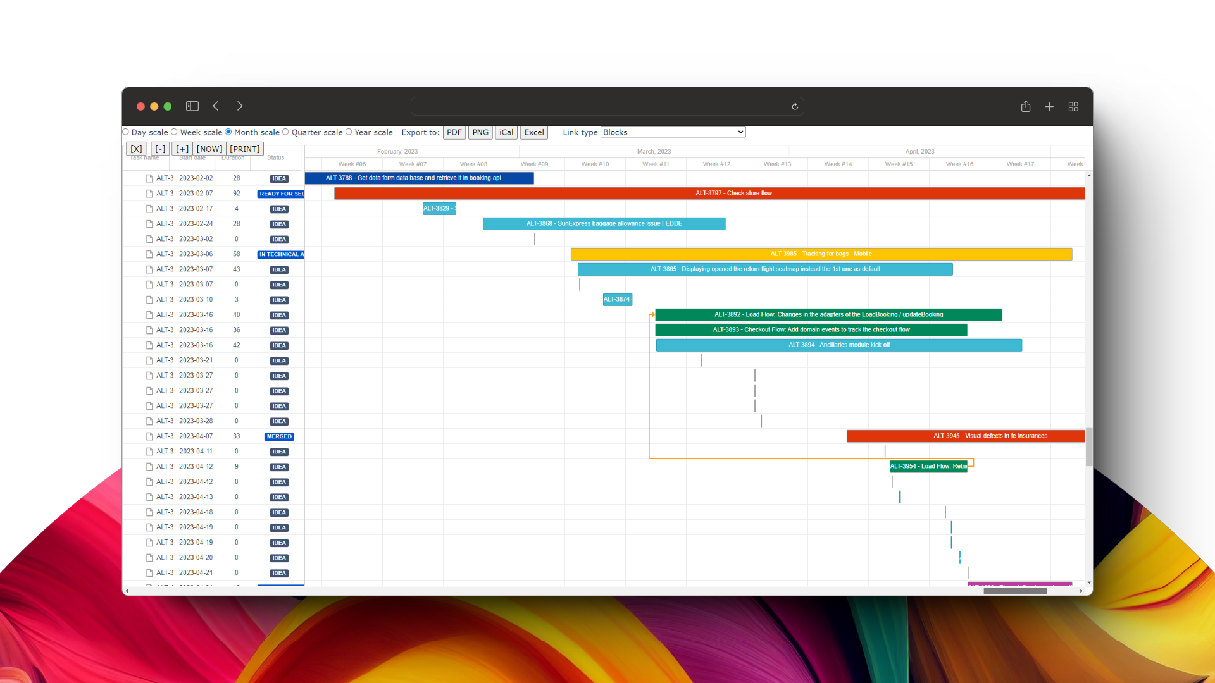Viewport: 1215px width, 683px height.
Task: Select the Week scale radio button
Action: (174, 132)
